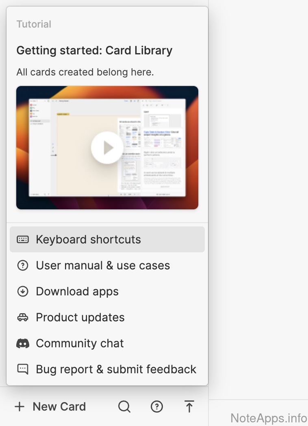308x426 pixels.
Task: Click the speech bubble icon beside Bug report
Action: click(x=23, y=369)
